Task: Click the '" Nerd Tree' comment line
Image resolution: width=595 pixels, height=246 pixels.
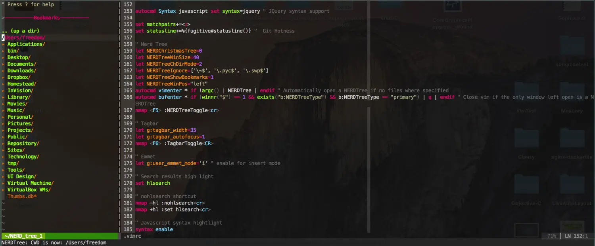Action: (x=151, y=44)
